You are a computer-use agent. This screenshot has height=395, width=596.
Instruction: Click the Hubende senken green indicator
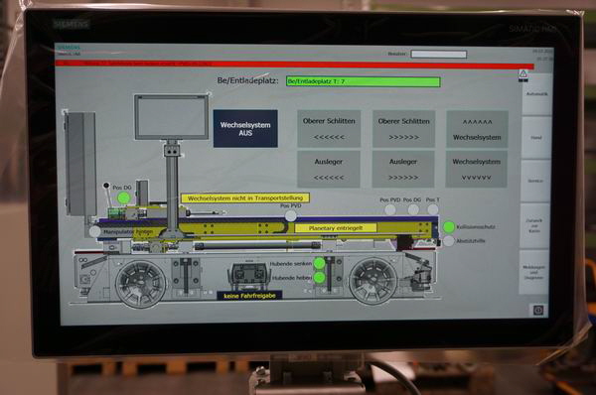click(319, 263)
